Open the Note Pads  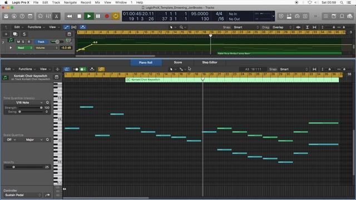coord(334,16)
